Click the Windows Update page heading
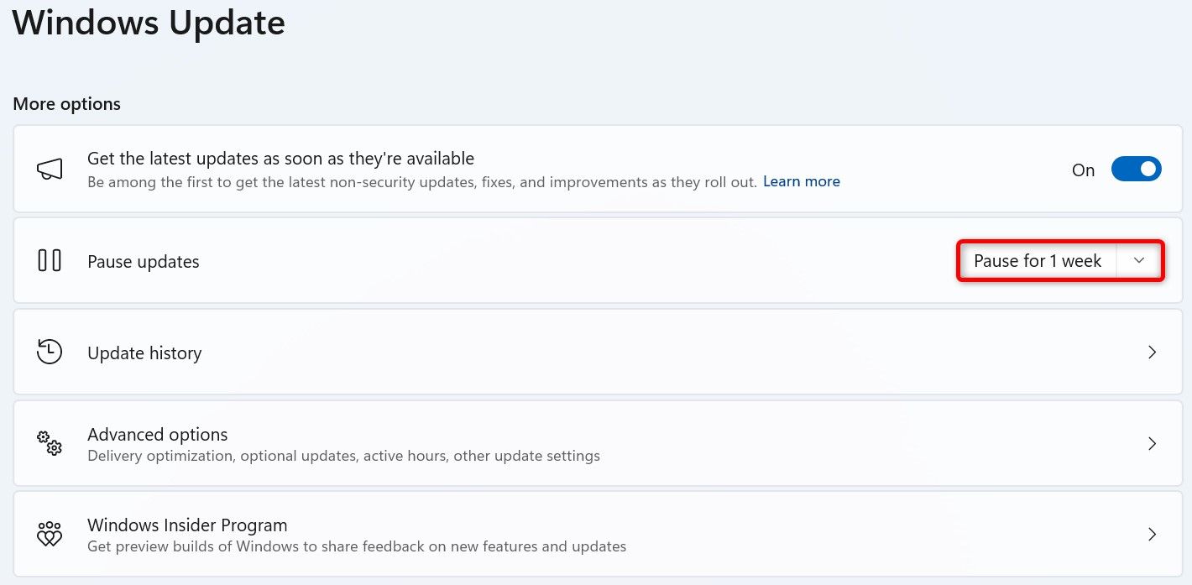 (x=149, y=23)
